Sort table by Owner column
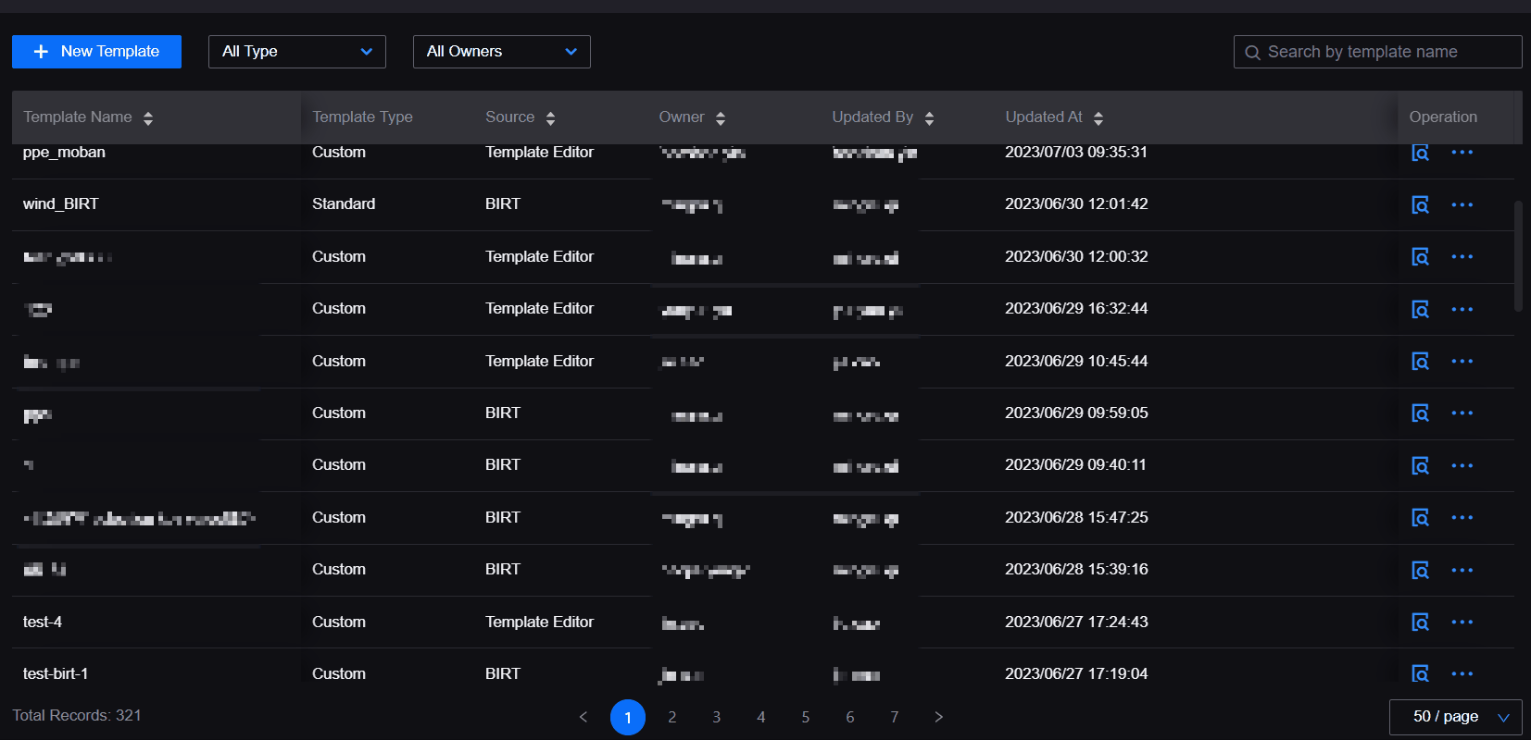The height and width of the screenshot is (740, 1531). click(x=721, y=117)
